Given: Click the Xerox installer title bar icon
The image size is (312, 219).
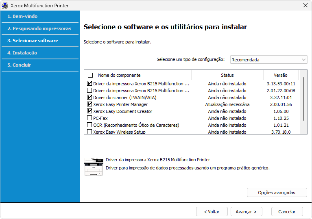Looking at the screenshot, I should click(5, 5).
